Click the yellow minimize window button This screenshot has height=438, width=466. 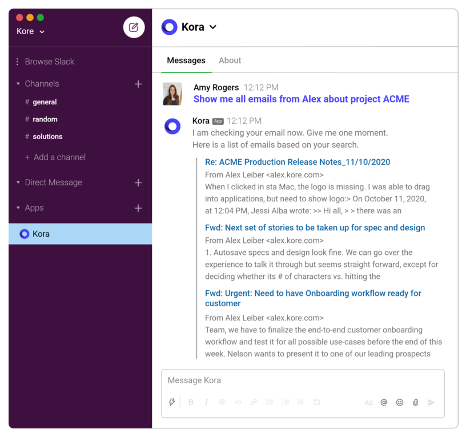pos(30,18)
